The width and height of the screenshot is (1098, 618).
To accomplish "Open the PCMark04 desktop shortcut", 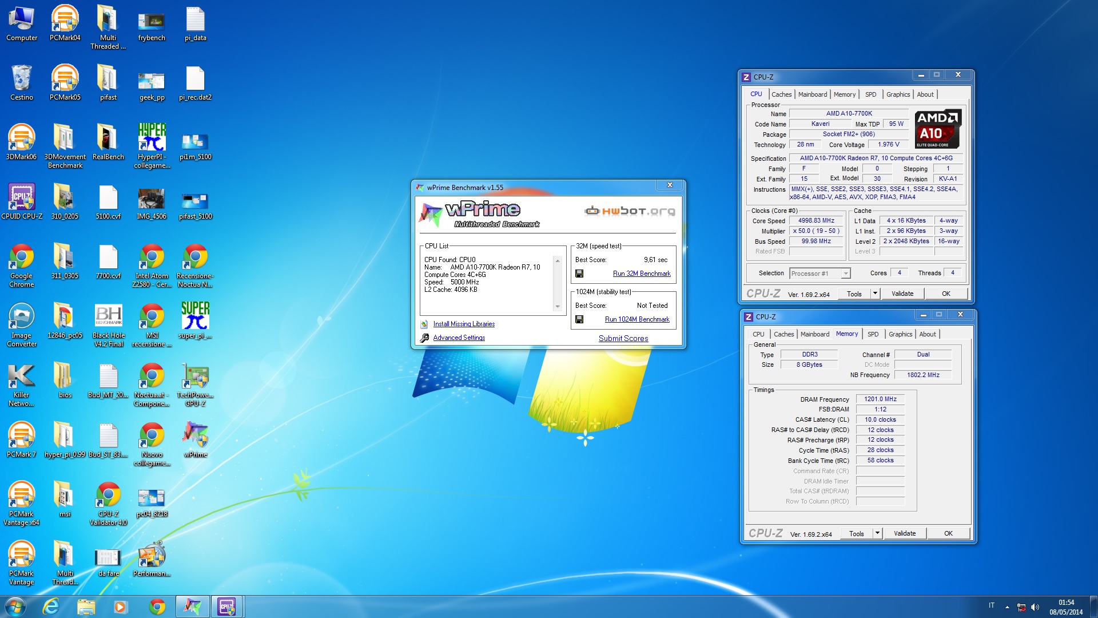I will point(65,23).
